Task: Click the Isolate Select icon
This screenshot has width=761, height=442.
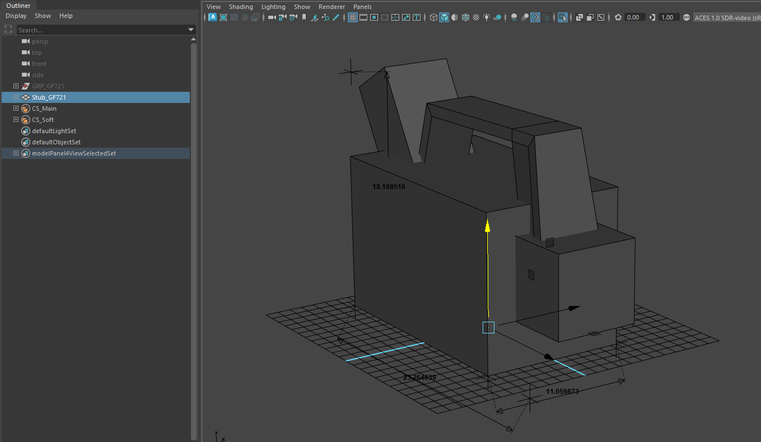Action: tap(563, 17)
